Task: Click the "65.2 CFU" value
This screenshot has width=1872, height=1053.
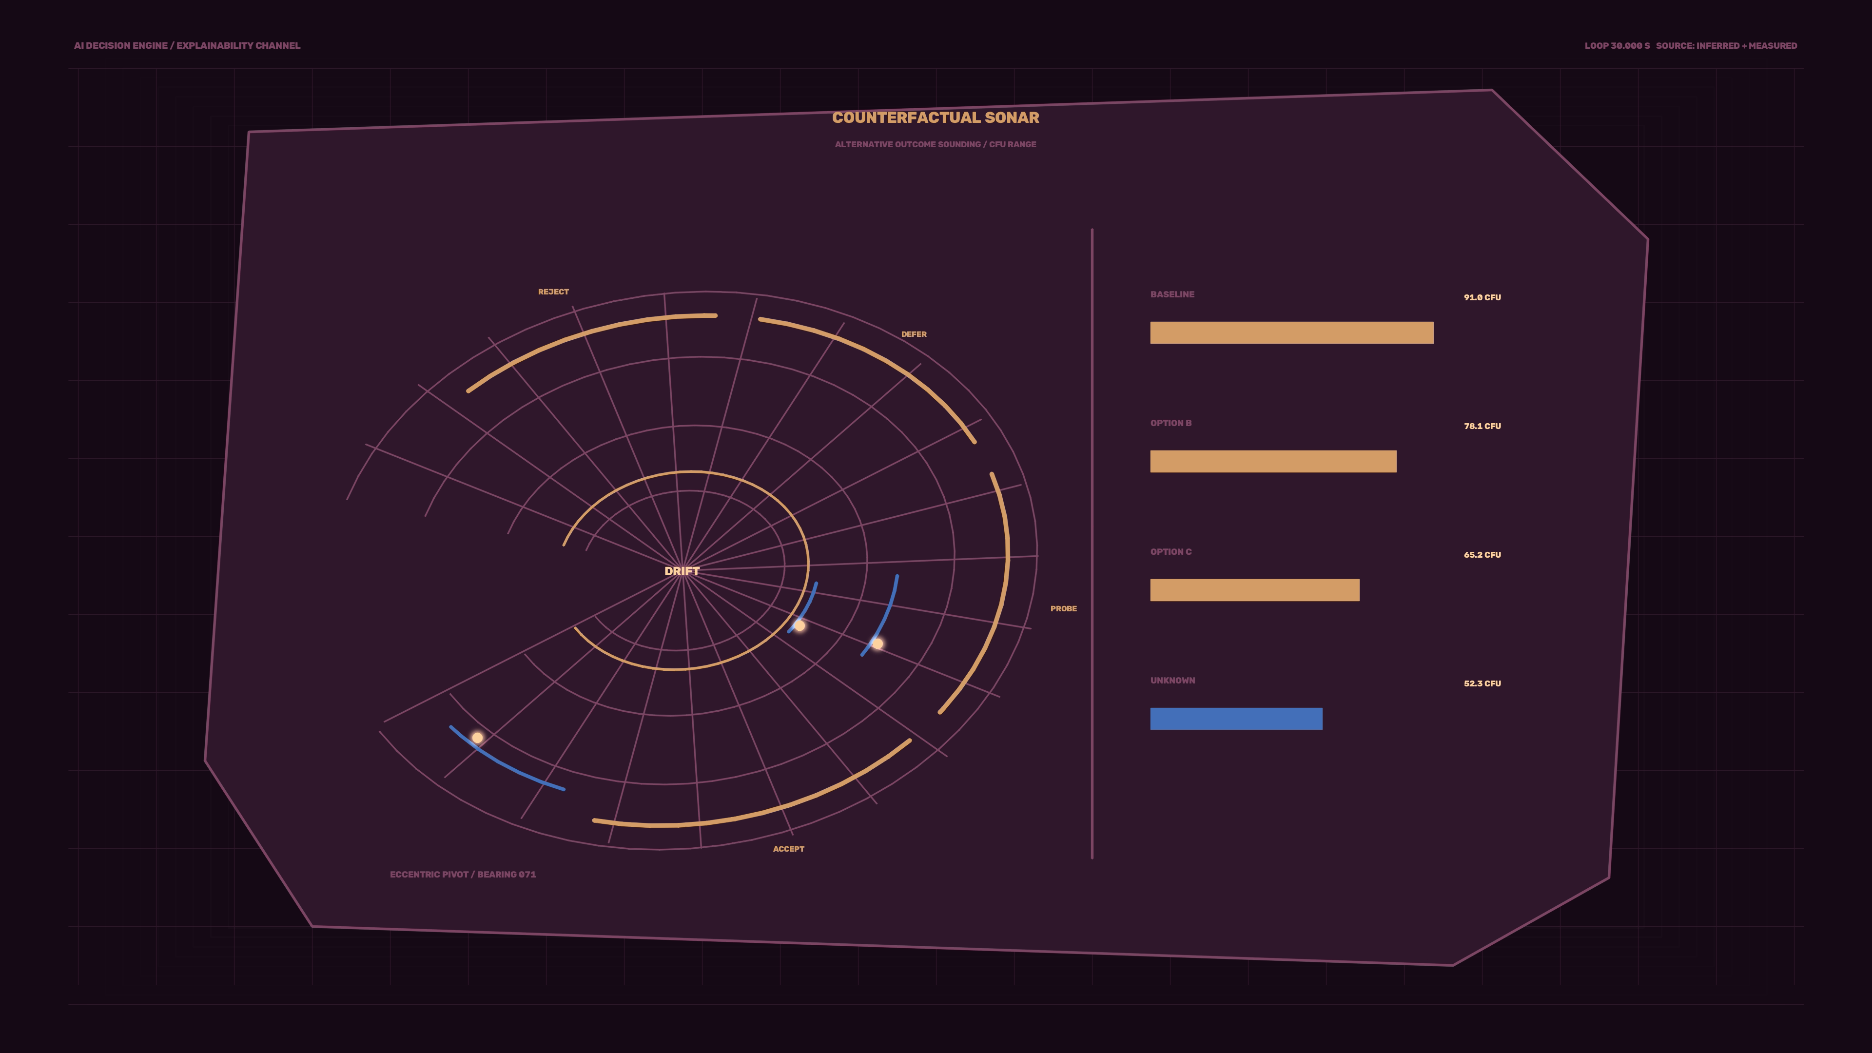Action: [1482, 554]
